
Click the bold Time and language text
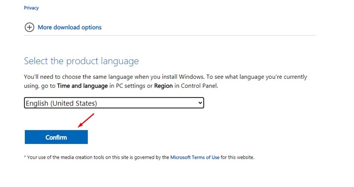[82, 86]
